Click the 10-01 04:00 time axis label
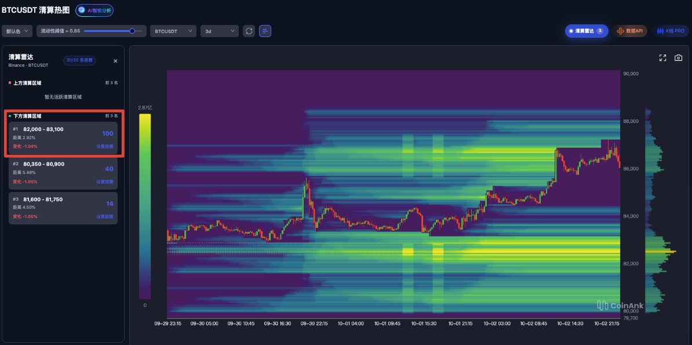This screenshot has width=692, height=345. [351, 324]
